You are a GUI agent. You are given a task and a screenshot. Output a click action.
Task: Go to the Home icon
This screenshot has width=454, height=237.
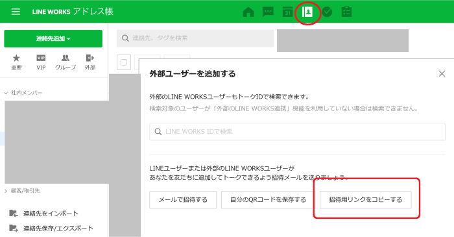click(248, 12)
